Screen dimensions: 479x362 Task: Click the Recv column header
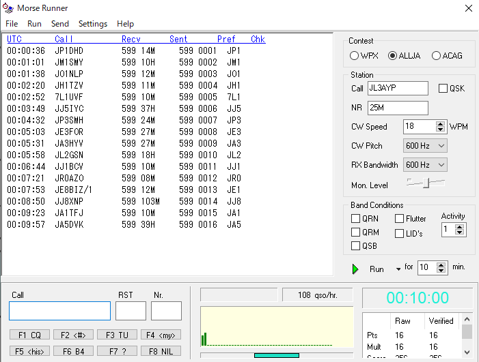tap(131, 39)
